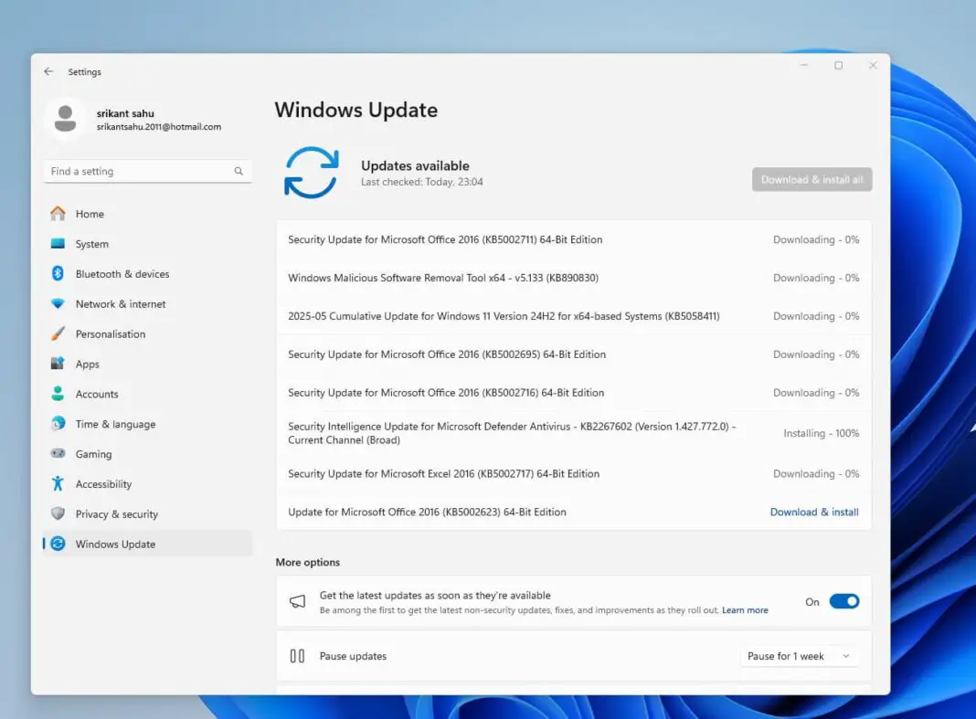Download & install the Office 2016 KB5002623 update
The height and width of the screenshot is (719, 976).
point(813,512)
